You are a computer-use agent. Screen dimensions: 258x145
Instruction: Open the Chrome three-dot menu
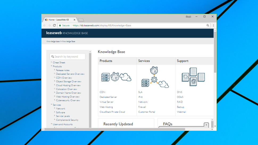click(214, 26)
